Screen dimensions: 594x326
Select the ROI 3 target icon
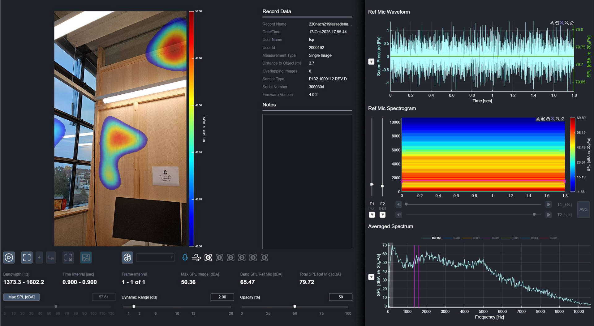point(242,257)
